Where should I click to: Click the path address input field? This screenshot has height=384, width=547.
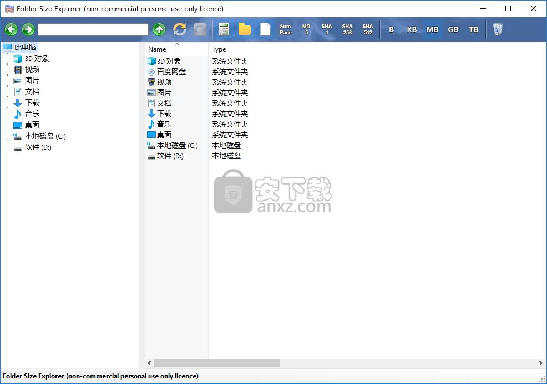click(93, 29)
